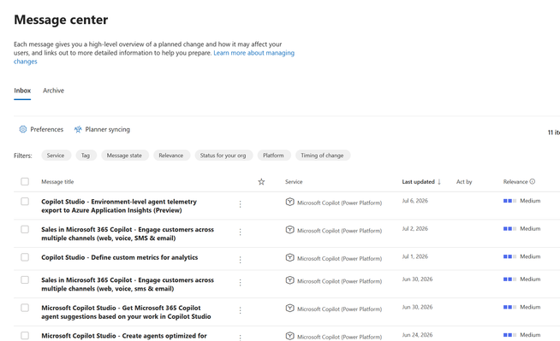
Task: Click Medium relevance in Jun 30 Sales row
Action: point(530,279)
